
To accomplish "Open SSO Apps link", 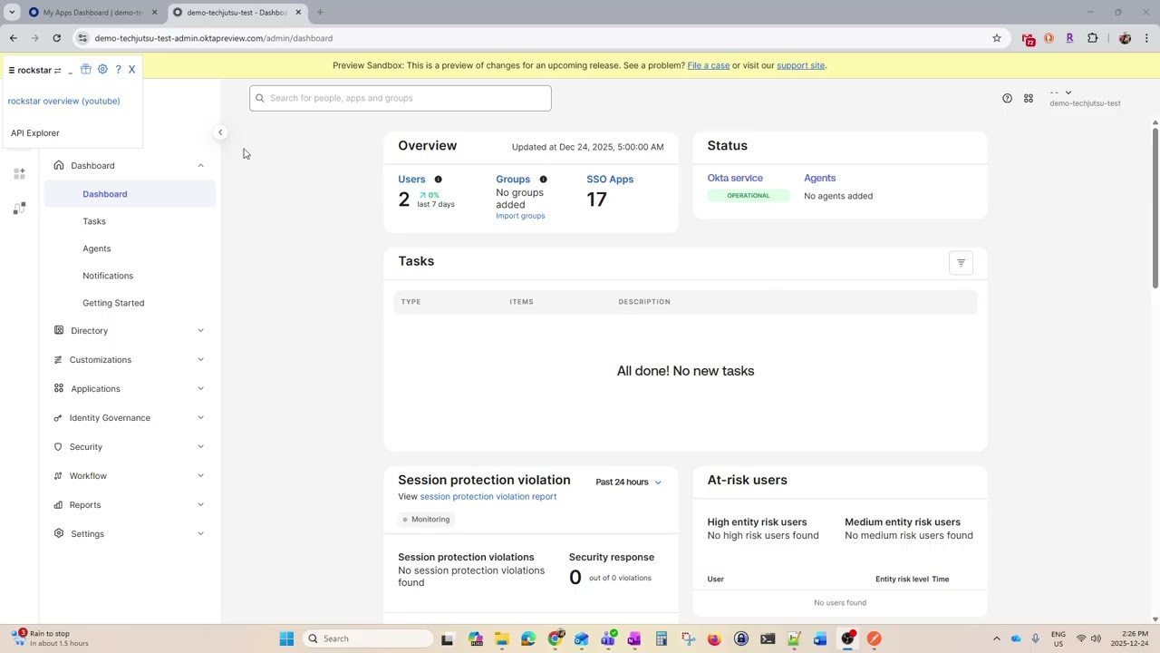I will (610, 180).
